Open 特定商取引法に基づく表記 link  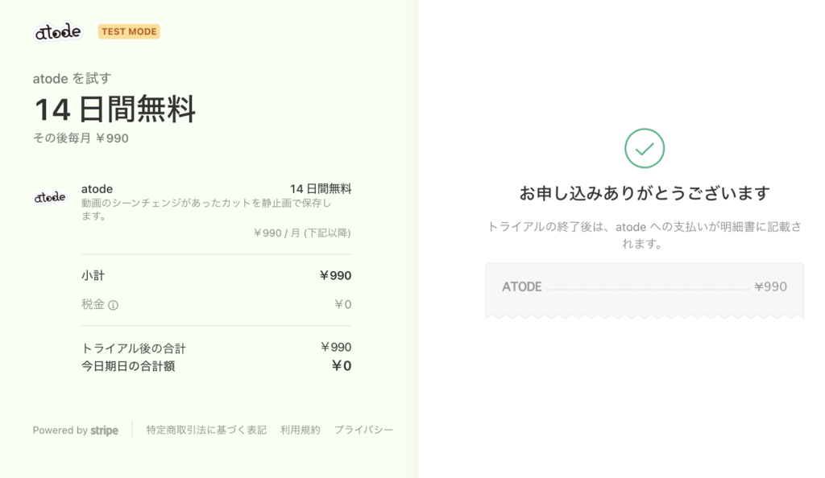[x=206, y=431]
